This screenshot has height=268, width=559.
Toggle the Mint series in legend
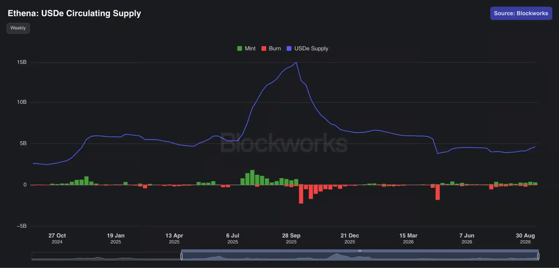[246, 49]
